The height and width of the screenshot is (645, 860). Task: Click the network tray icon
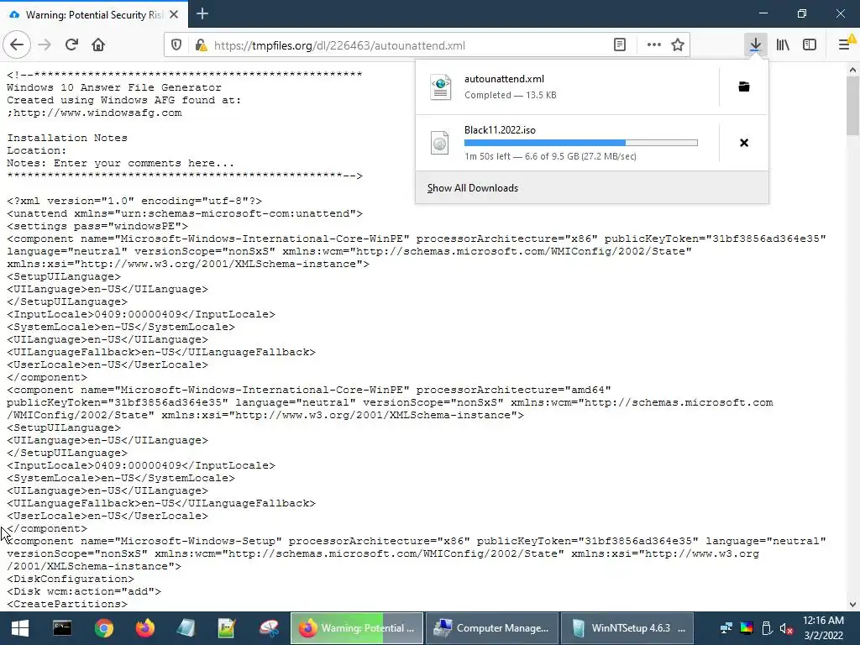click(726, 628)
